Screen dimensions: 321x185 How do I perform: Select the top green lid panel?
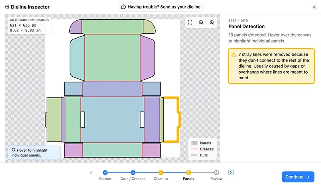(112, 27)
